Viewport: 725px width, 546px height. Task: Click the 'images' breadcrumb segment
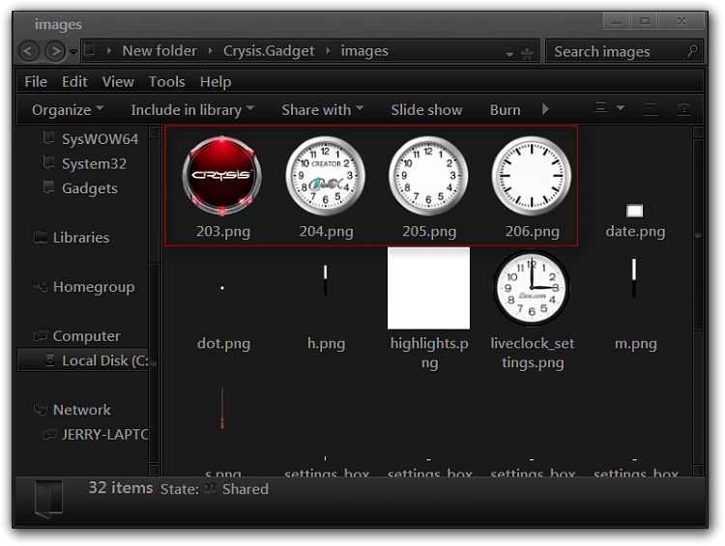point(364,51)
